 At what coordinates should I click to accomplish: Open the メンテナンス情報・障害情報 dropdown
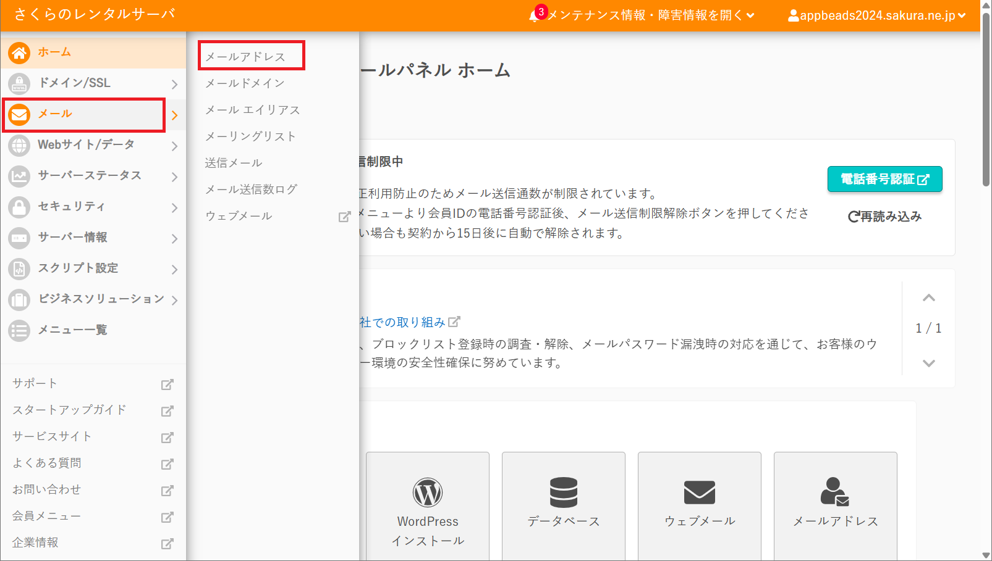[x=651, y=15]
